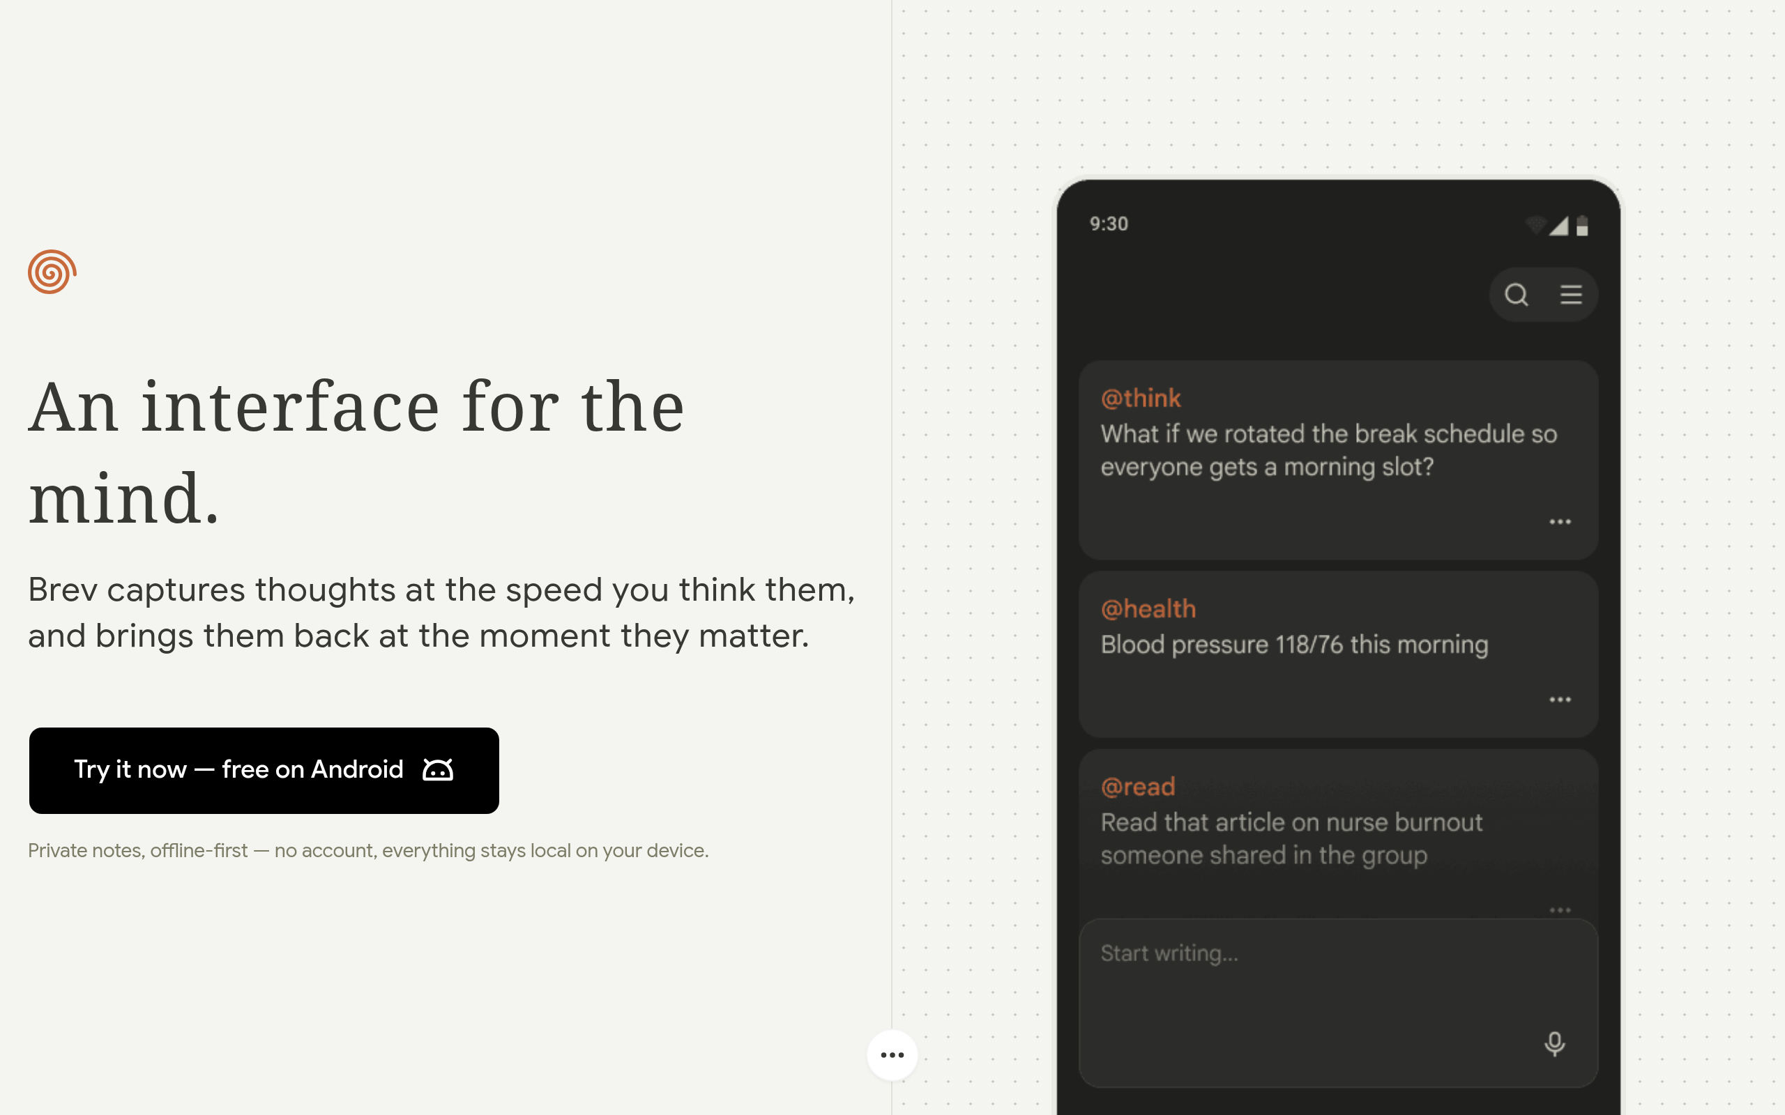Select the @think tag label
The width and height of the screenshot is (1785, 1115).
(x=1140, y=398)
